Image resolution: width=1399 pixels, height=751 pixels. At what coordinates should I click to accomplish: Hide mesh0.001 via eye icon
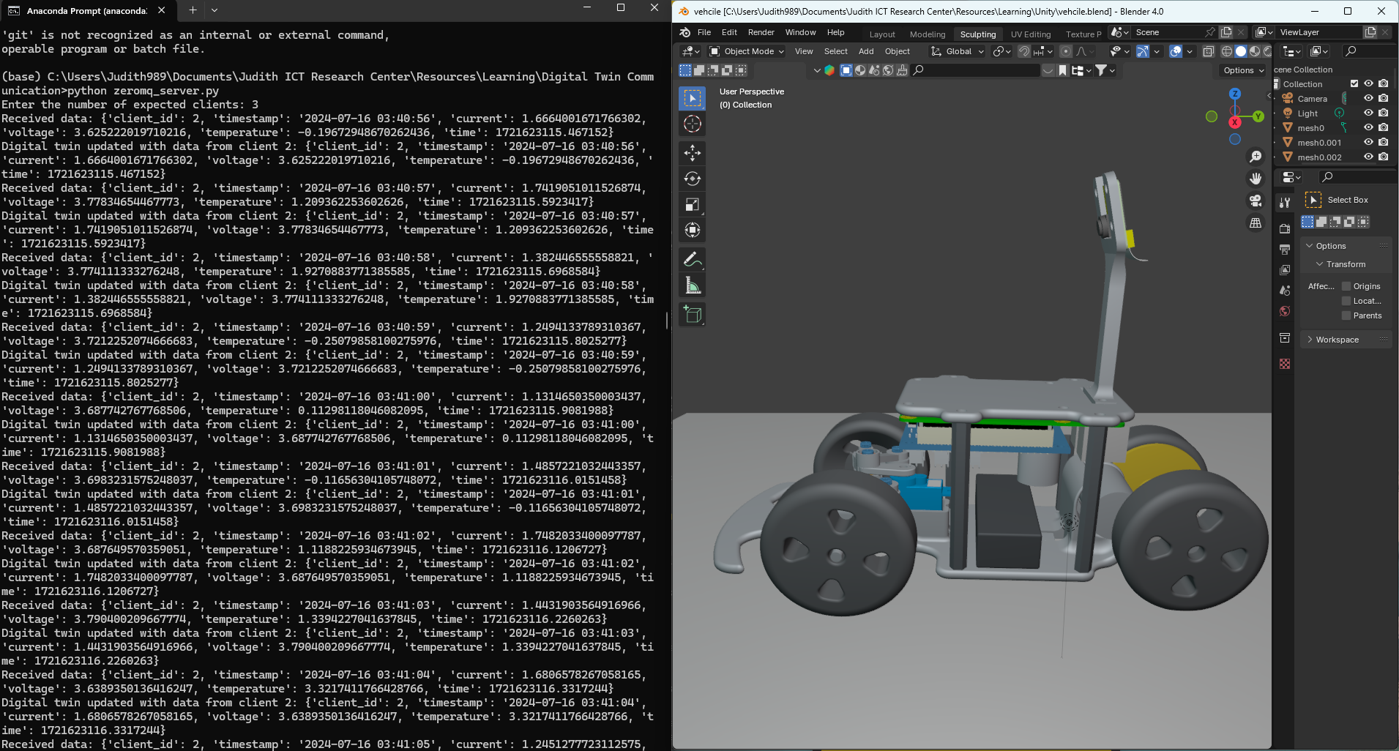[x=1368, y=143]
